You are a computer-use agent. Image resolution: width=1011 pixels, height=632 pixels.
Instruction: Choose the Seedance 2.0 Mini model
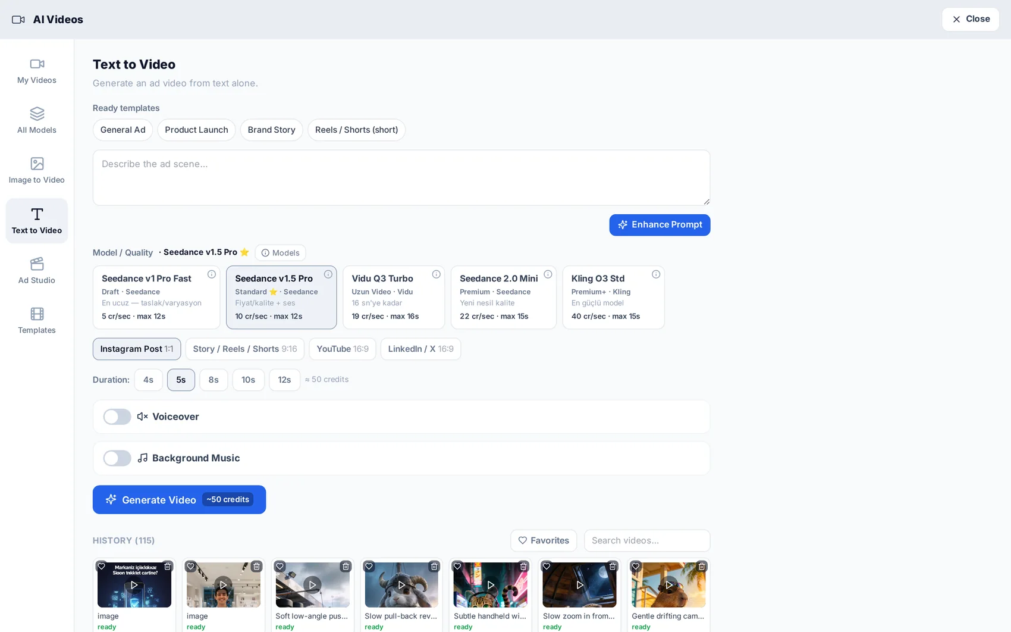504,297
